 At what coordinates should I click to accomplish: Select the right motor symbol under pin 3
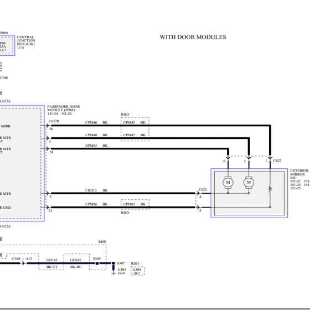[249, 183]
